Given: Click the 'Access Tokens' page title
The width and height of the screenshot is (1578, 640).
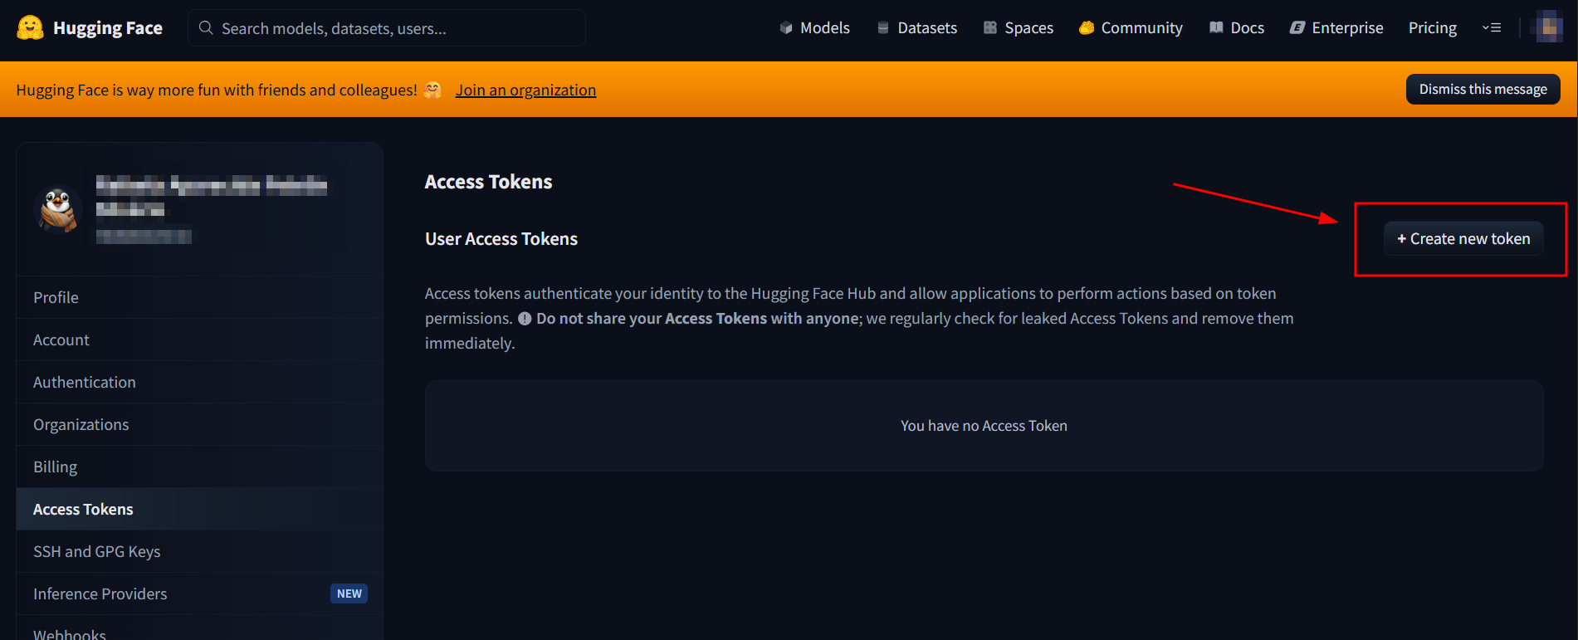Looking at the screenshot, I should click(488, 182).
